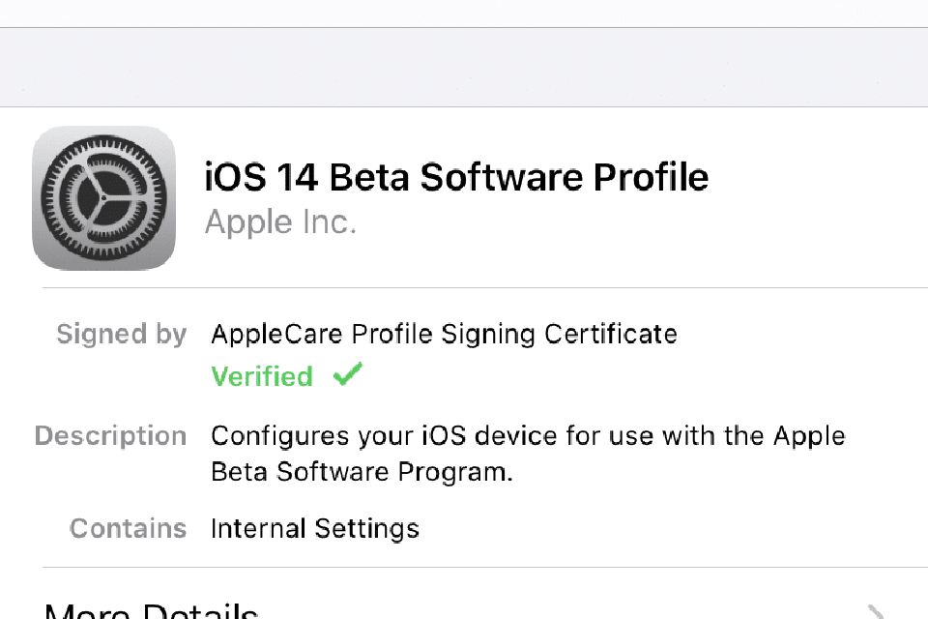
Task: Select the iOS 14 Beta Software Profile title
Action: click(457, 177)
